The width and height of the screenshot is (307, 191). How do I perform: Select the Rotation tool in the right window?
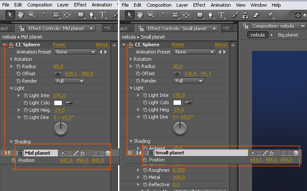click(x=165, y=15)
